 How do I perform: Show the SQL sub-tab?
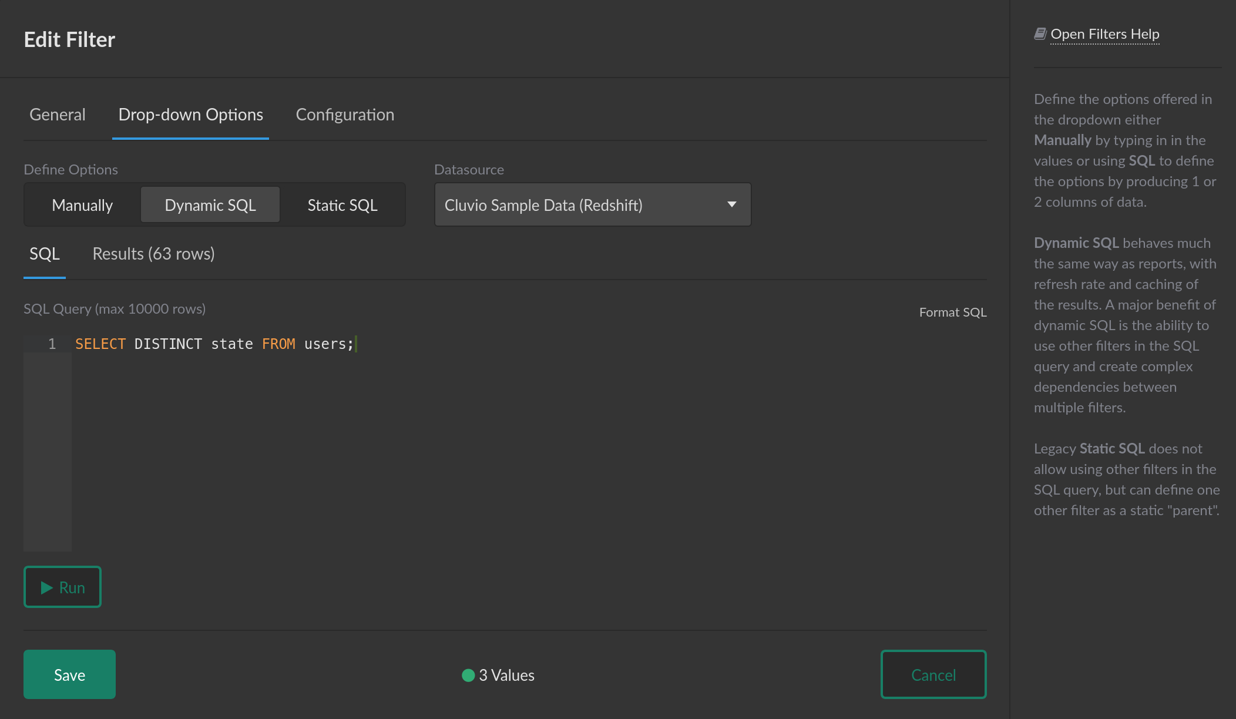(x=45, y=254)
